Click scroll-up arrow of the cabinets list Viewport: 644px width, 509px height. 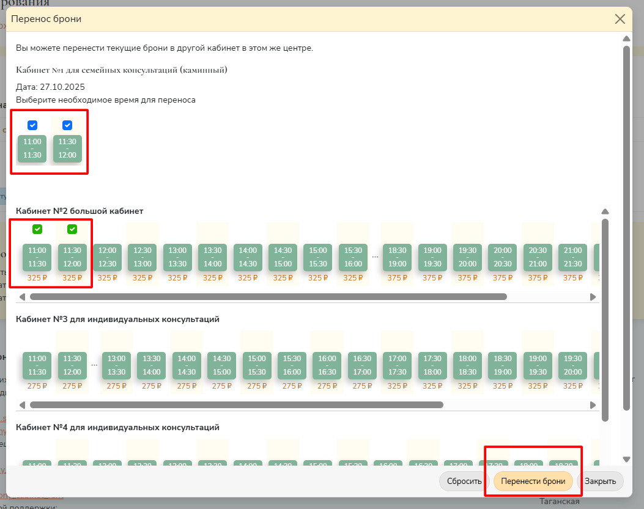click(x=605, y=211)
